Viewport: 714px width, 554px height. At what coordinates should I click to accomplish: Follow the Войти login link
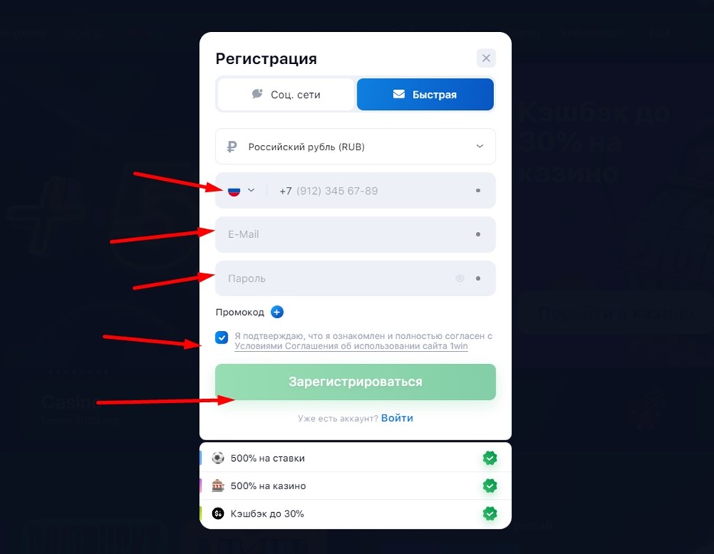click(x=397, y=418)
